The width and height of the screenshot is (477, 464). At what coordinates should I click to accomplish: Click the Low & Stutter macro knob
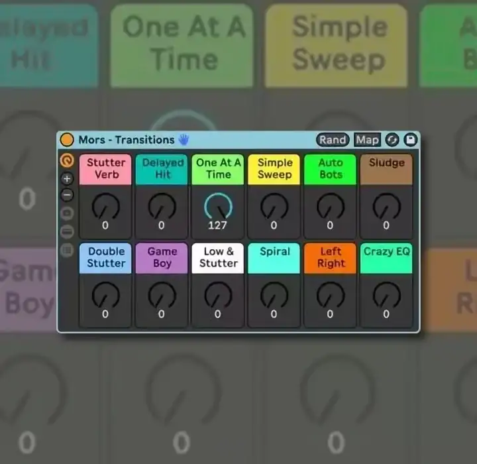pyautogui.click(x=218, y=295)
